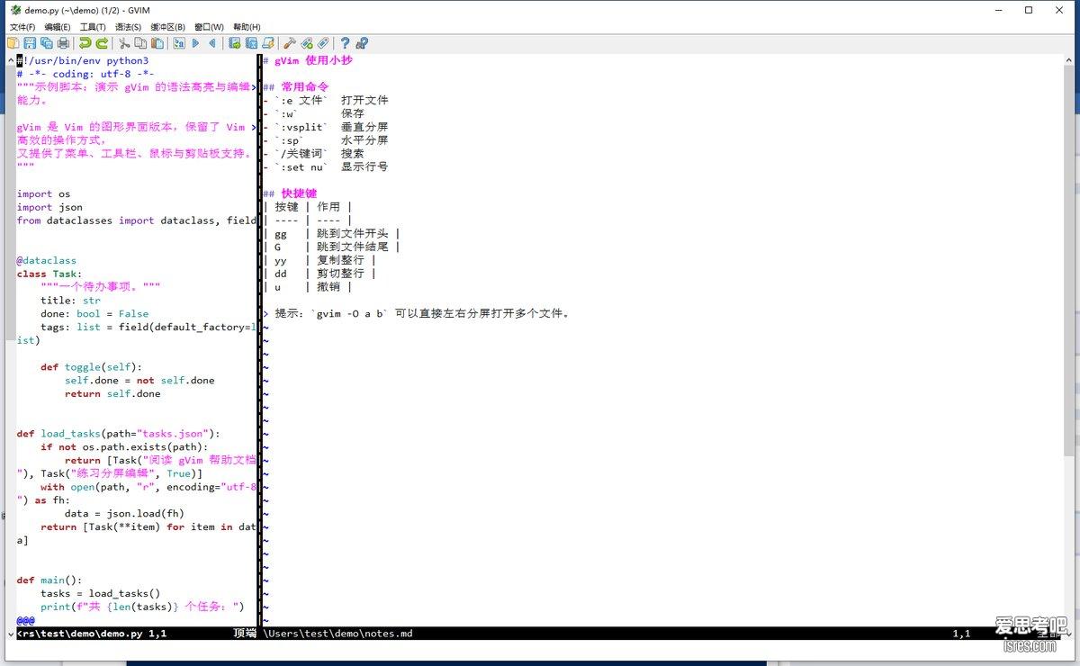This screenshot has width=1080, height=666.
Task: Open the 文件(F) menu
Action: pyautogui.click(x=22, y=27)
